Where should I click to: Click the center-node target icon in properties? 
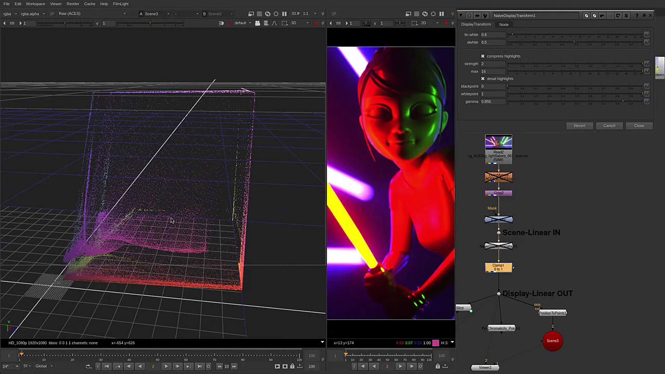(469, 16)
